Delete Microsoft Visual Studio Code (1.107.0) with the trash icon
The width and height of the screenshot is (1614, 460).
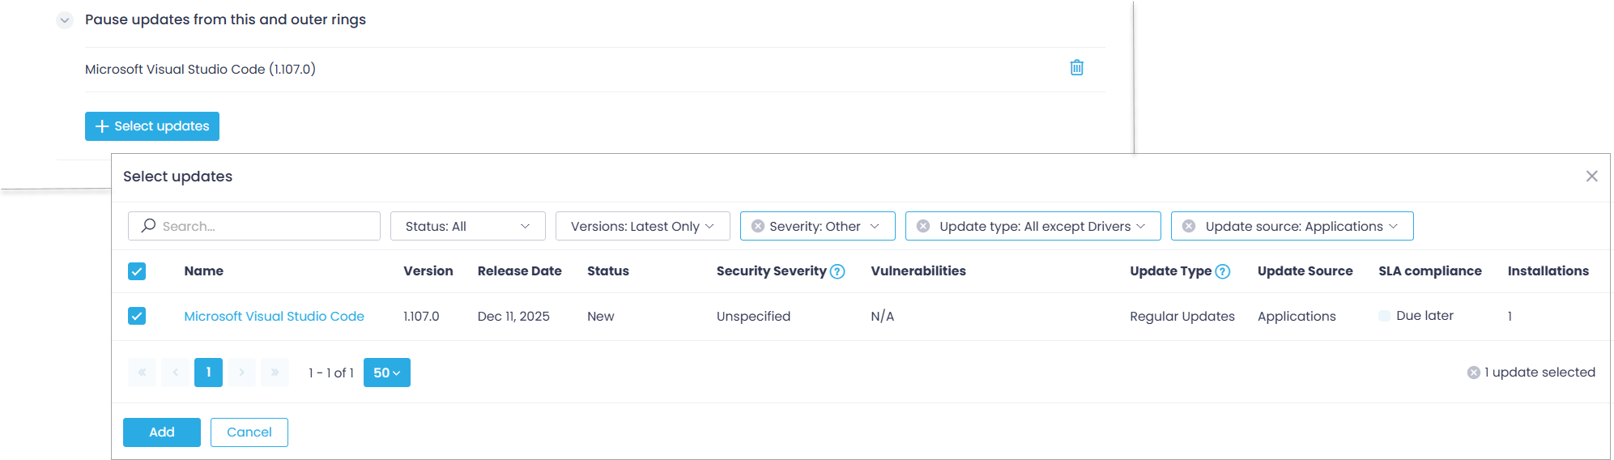coord(1076,68)
